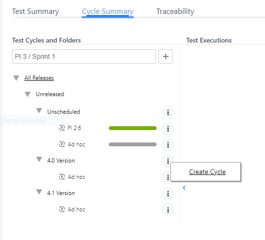Switch to the Traceability tab
Screen dimensions: 265x240
[175, 11]
